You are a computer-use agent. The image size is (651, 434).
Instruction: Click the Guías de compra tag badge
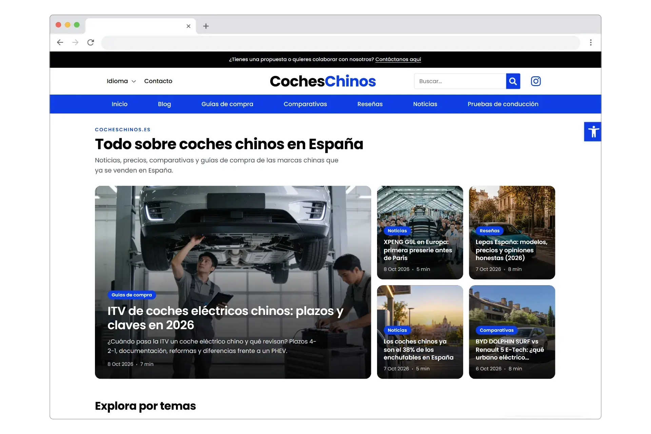[x=132, y=295]
